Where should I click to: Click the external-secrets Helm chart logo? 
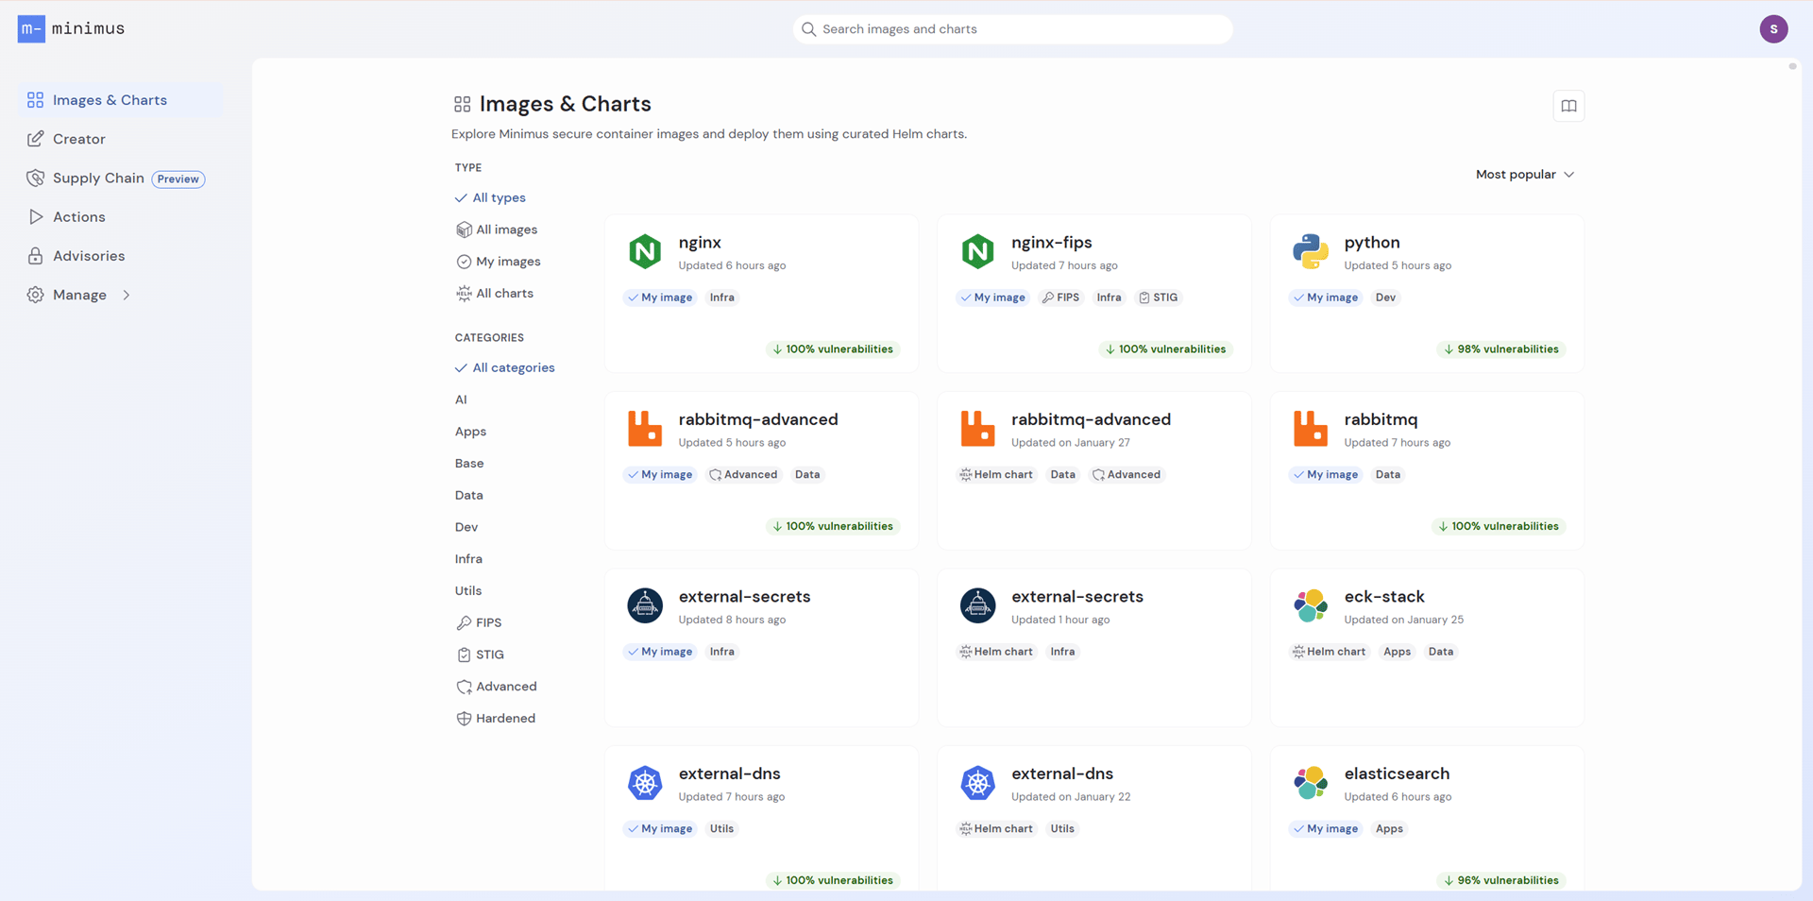(977, 606)
